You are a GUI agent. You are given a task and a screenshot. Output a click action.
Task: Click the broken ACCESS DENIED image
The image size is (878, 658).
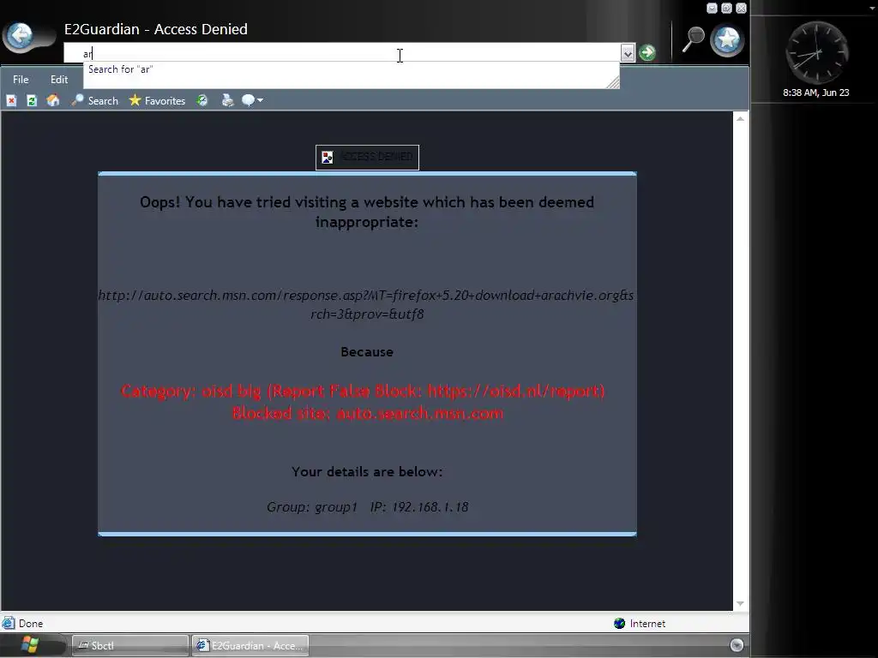coord(367,158)
